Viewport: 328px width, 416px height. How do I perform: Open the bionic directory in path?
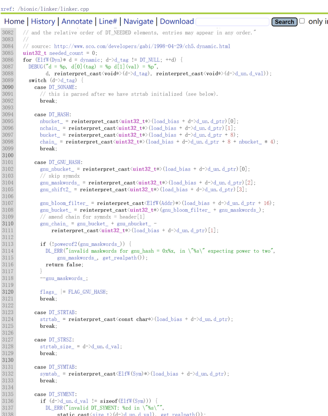(x=28, y=9)
